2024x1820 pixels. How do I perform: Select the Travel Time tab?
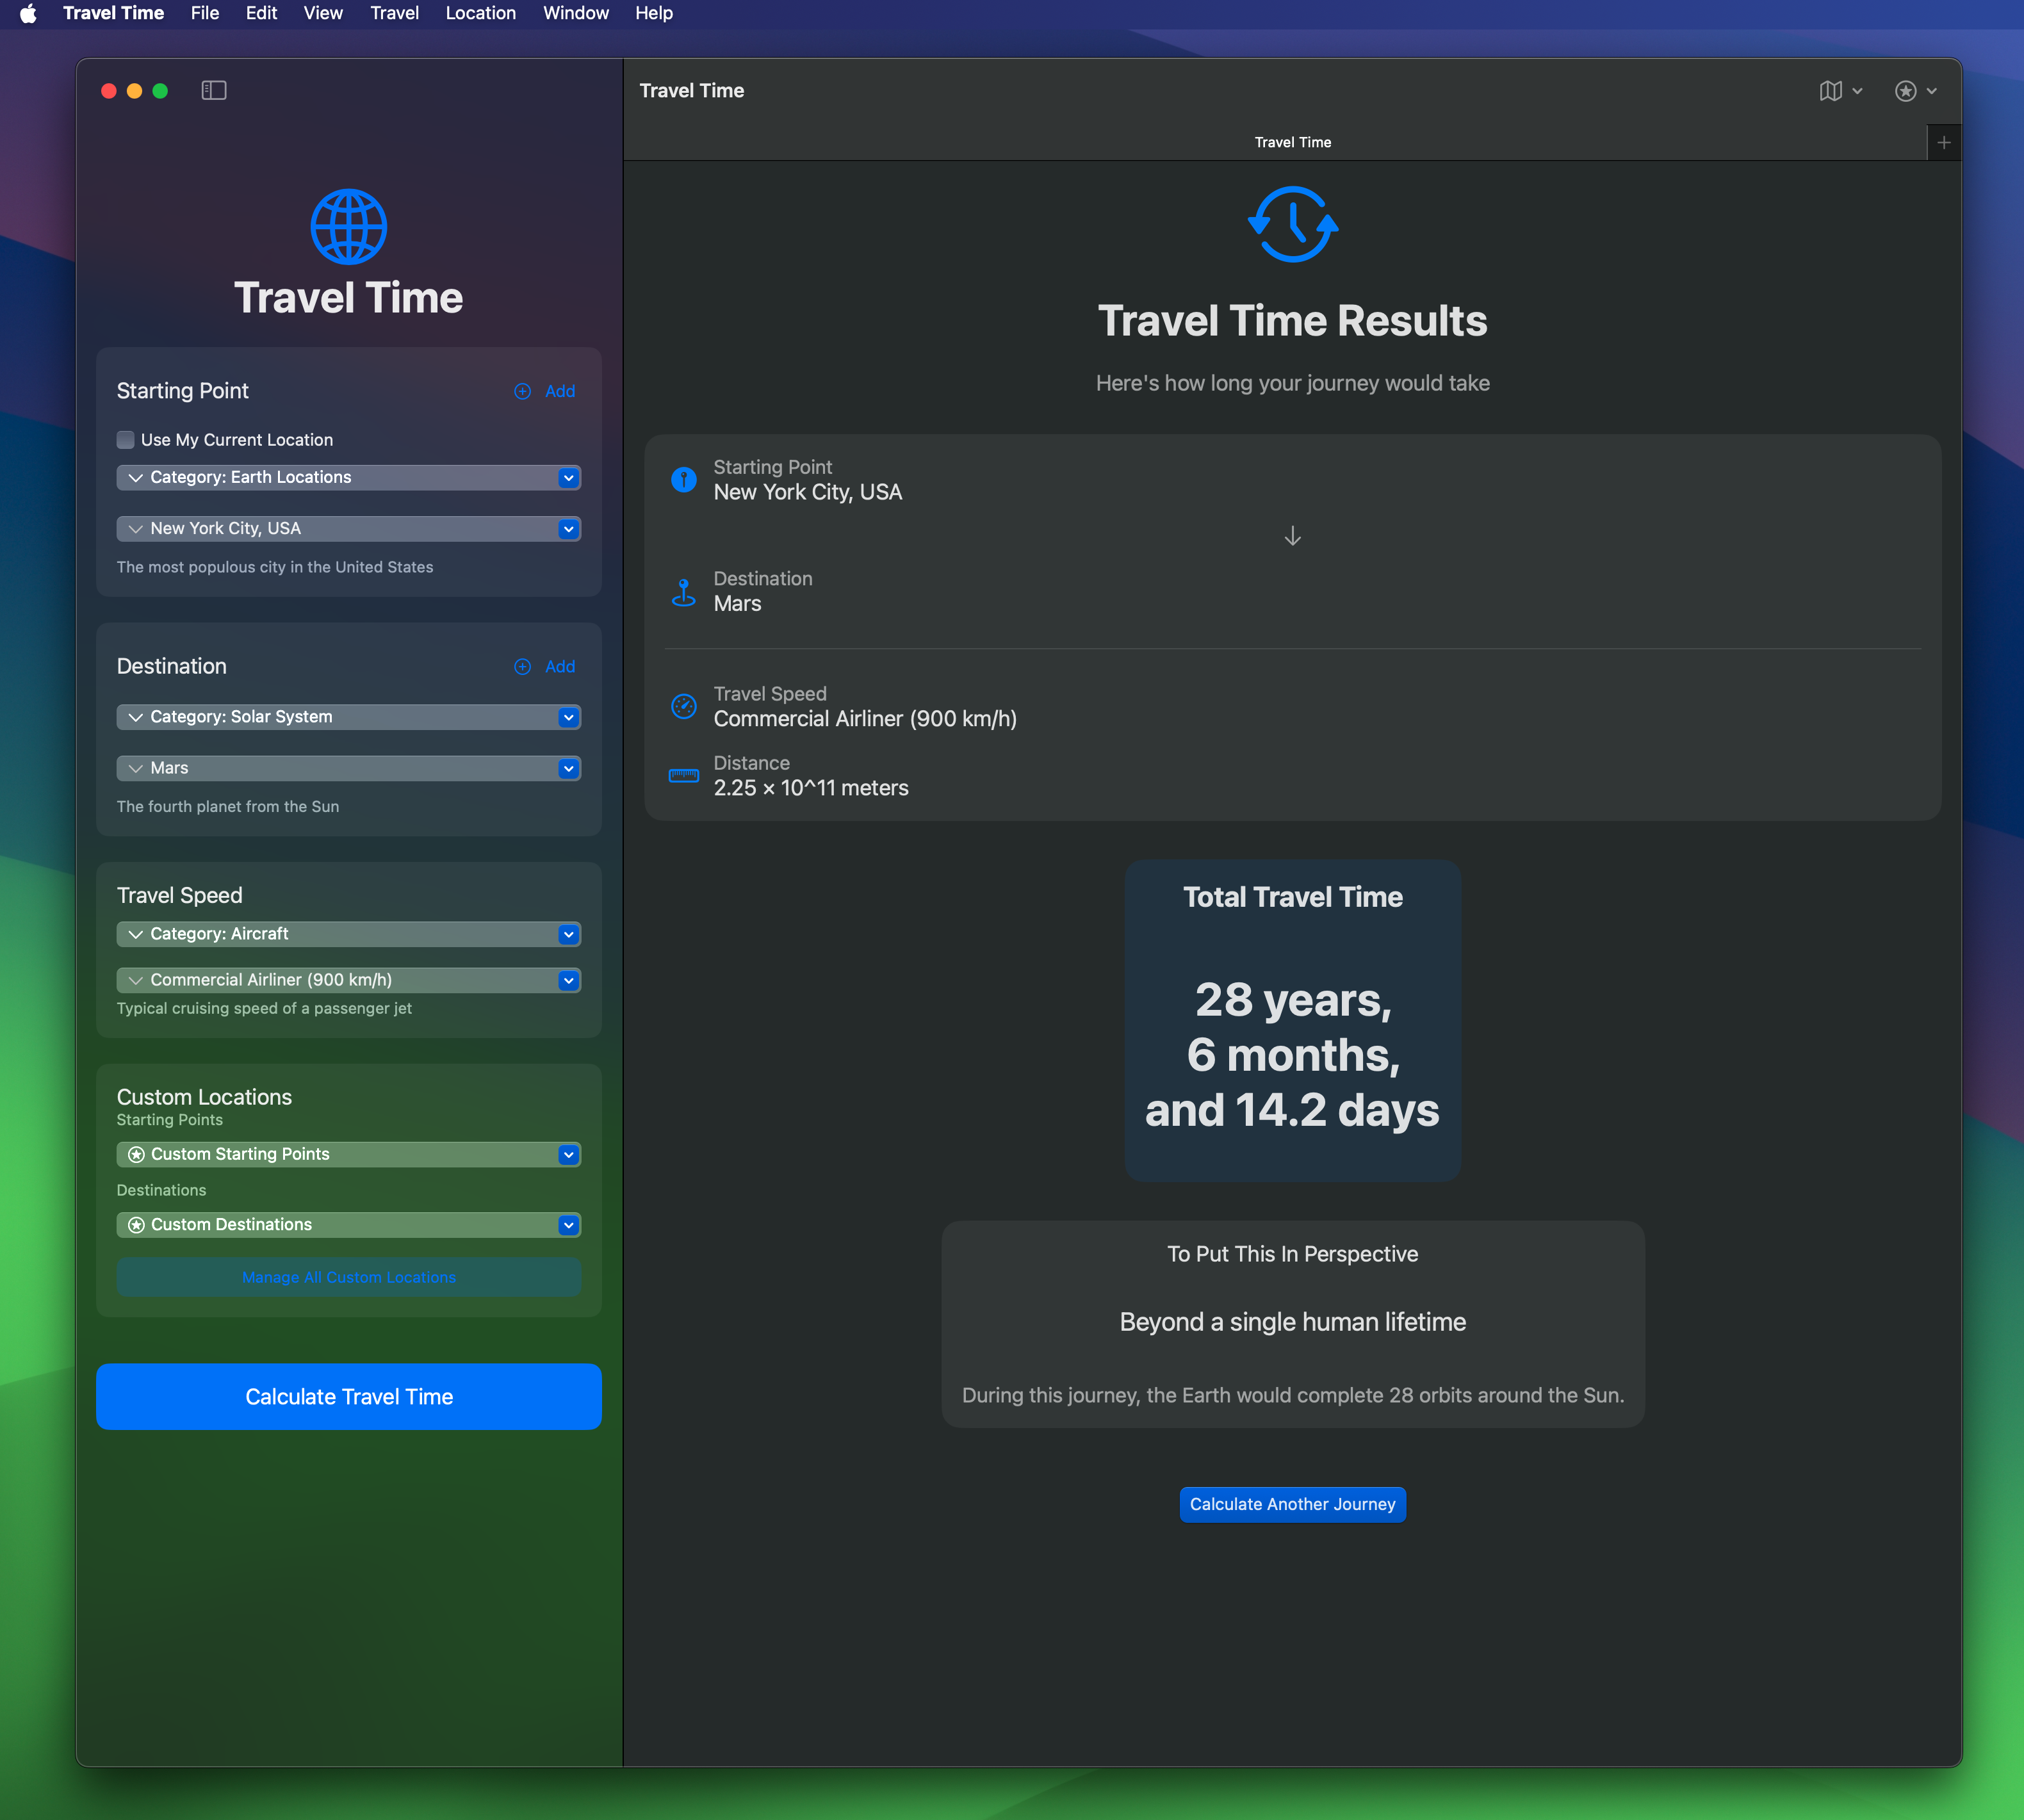1292,142
